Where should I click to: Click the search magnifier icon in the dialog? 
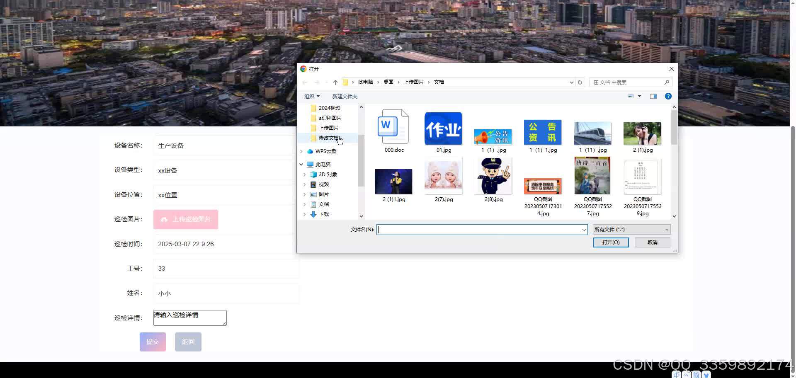coord(667,82)
